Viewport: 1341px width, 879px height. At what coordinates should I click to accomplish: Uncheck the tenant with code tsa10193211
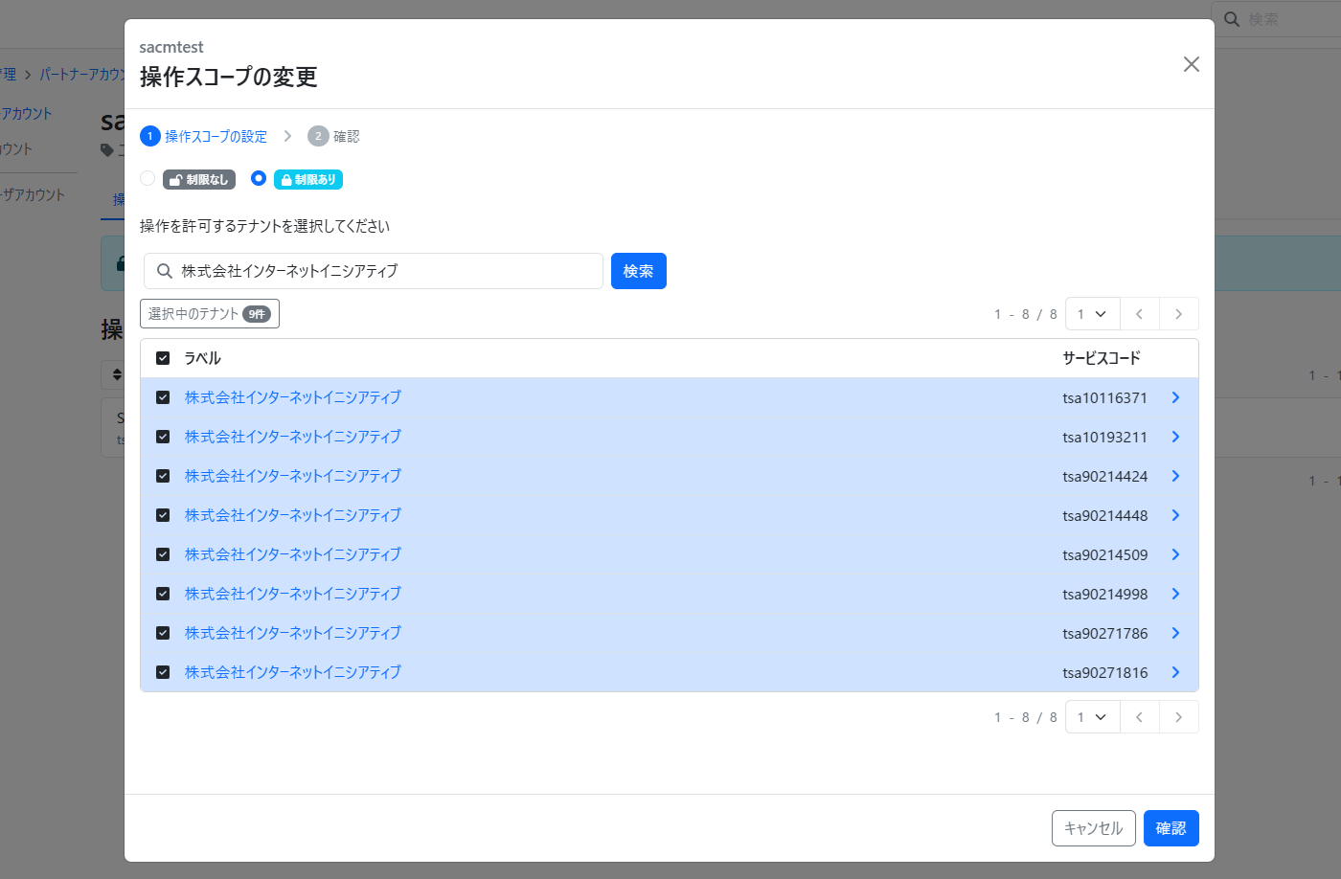point(163,437)
